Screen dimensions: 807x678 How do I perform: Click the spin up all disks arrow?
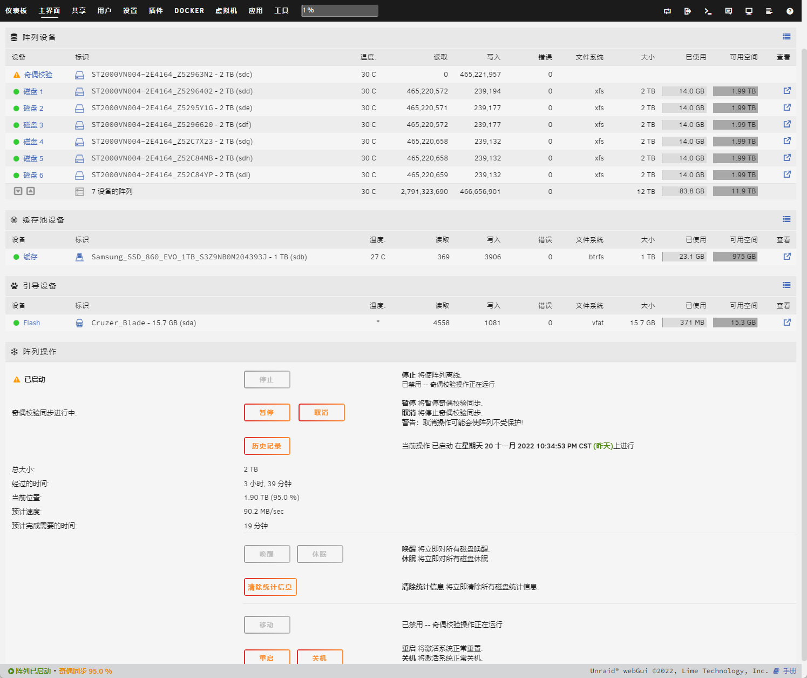point(31,191)
